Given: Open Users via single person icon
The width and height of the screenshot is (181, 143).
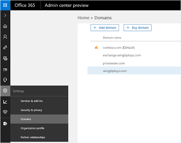Looking at the screenshot, I should tap(5, 37).
